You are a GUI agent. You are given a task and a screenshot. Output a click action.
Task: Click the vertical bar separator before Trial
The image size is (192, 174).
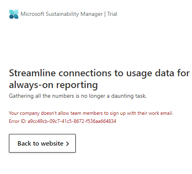(x=105, y=14)
